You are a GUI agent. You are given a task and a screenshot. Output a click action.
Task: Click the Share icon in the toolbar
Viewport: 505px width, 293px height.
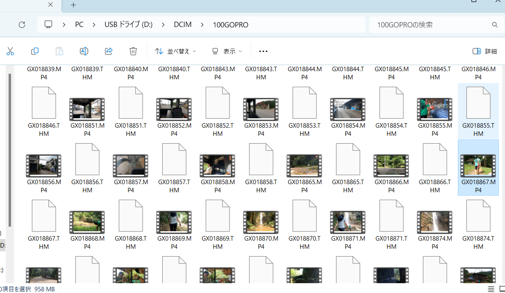109,51
